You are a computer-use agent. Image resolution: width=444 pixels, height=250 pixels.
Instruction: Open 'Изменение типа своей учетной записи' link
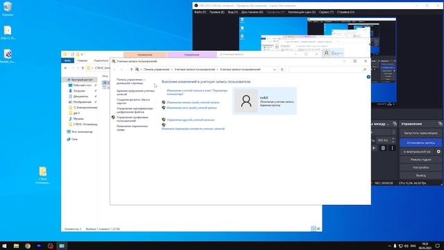[x=191, y=108]
